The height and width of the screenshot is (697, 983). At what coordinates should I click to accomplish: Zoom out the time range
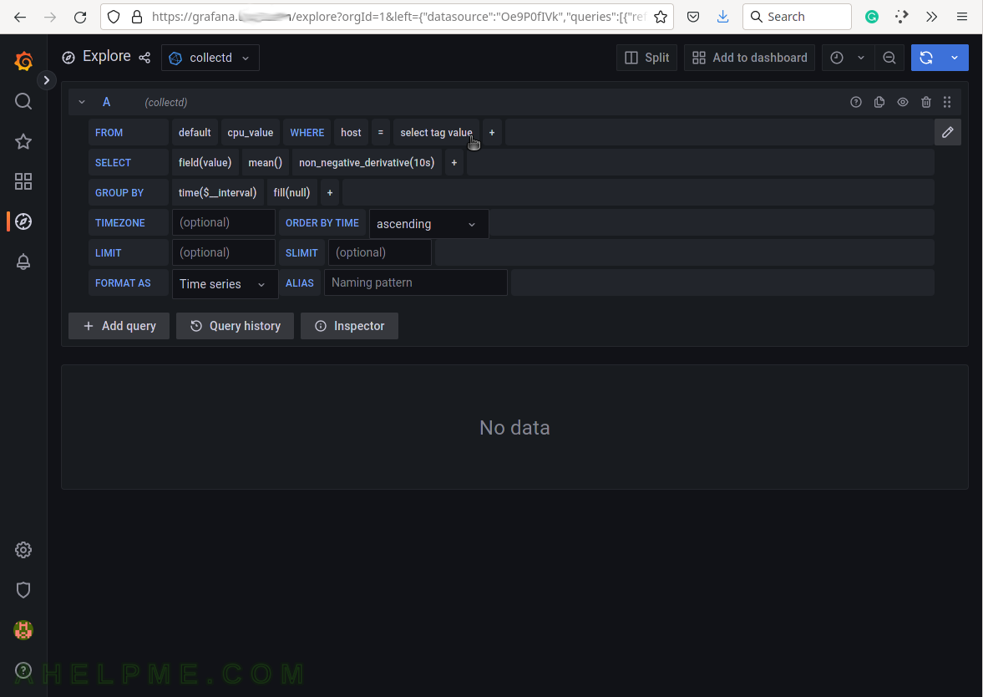(889, 58)
